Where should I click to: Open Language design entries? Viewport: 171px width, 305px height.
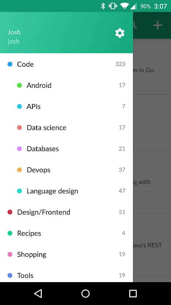pyautogui.click(x=66, y=191)
